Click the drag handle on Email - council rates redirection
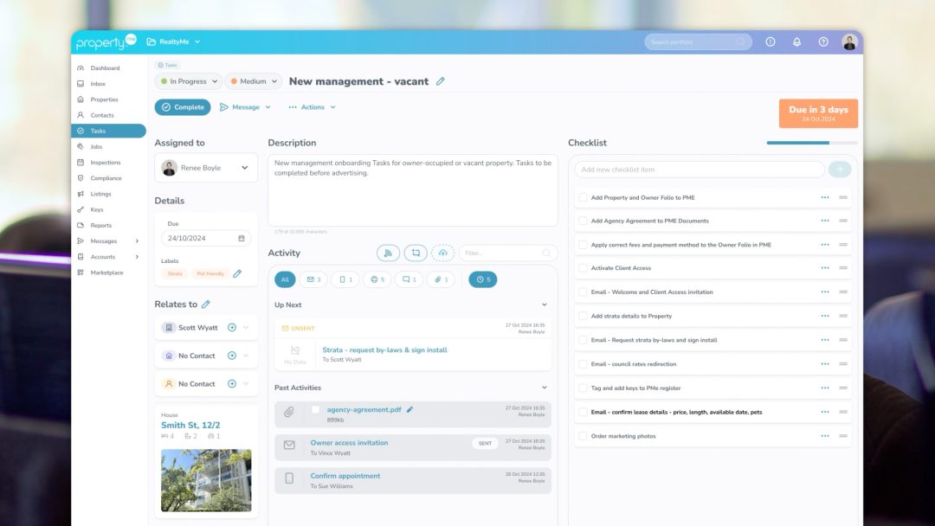This screenshot has height=526, width=935. click(x=843, y=364)
